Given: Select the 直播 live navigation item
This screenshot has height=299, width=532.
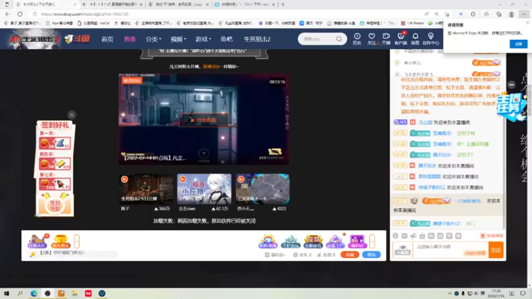Looking at the screenshot, I should [x=130, y=39].
